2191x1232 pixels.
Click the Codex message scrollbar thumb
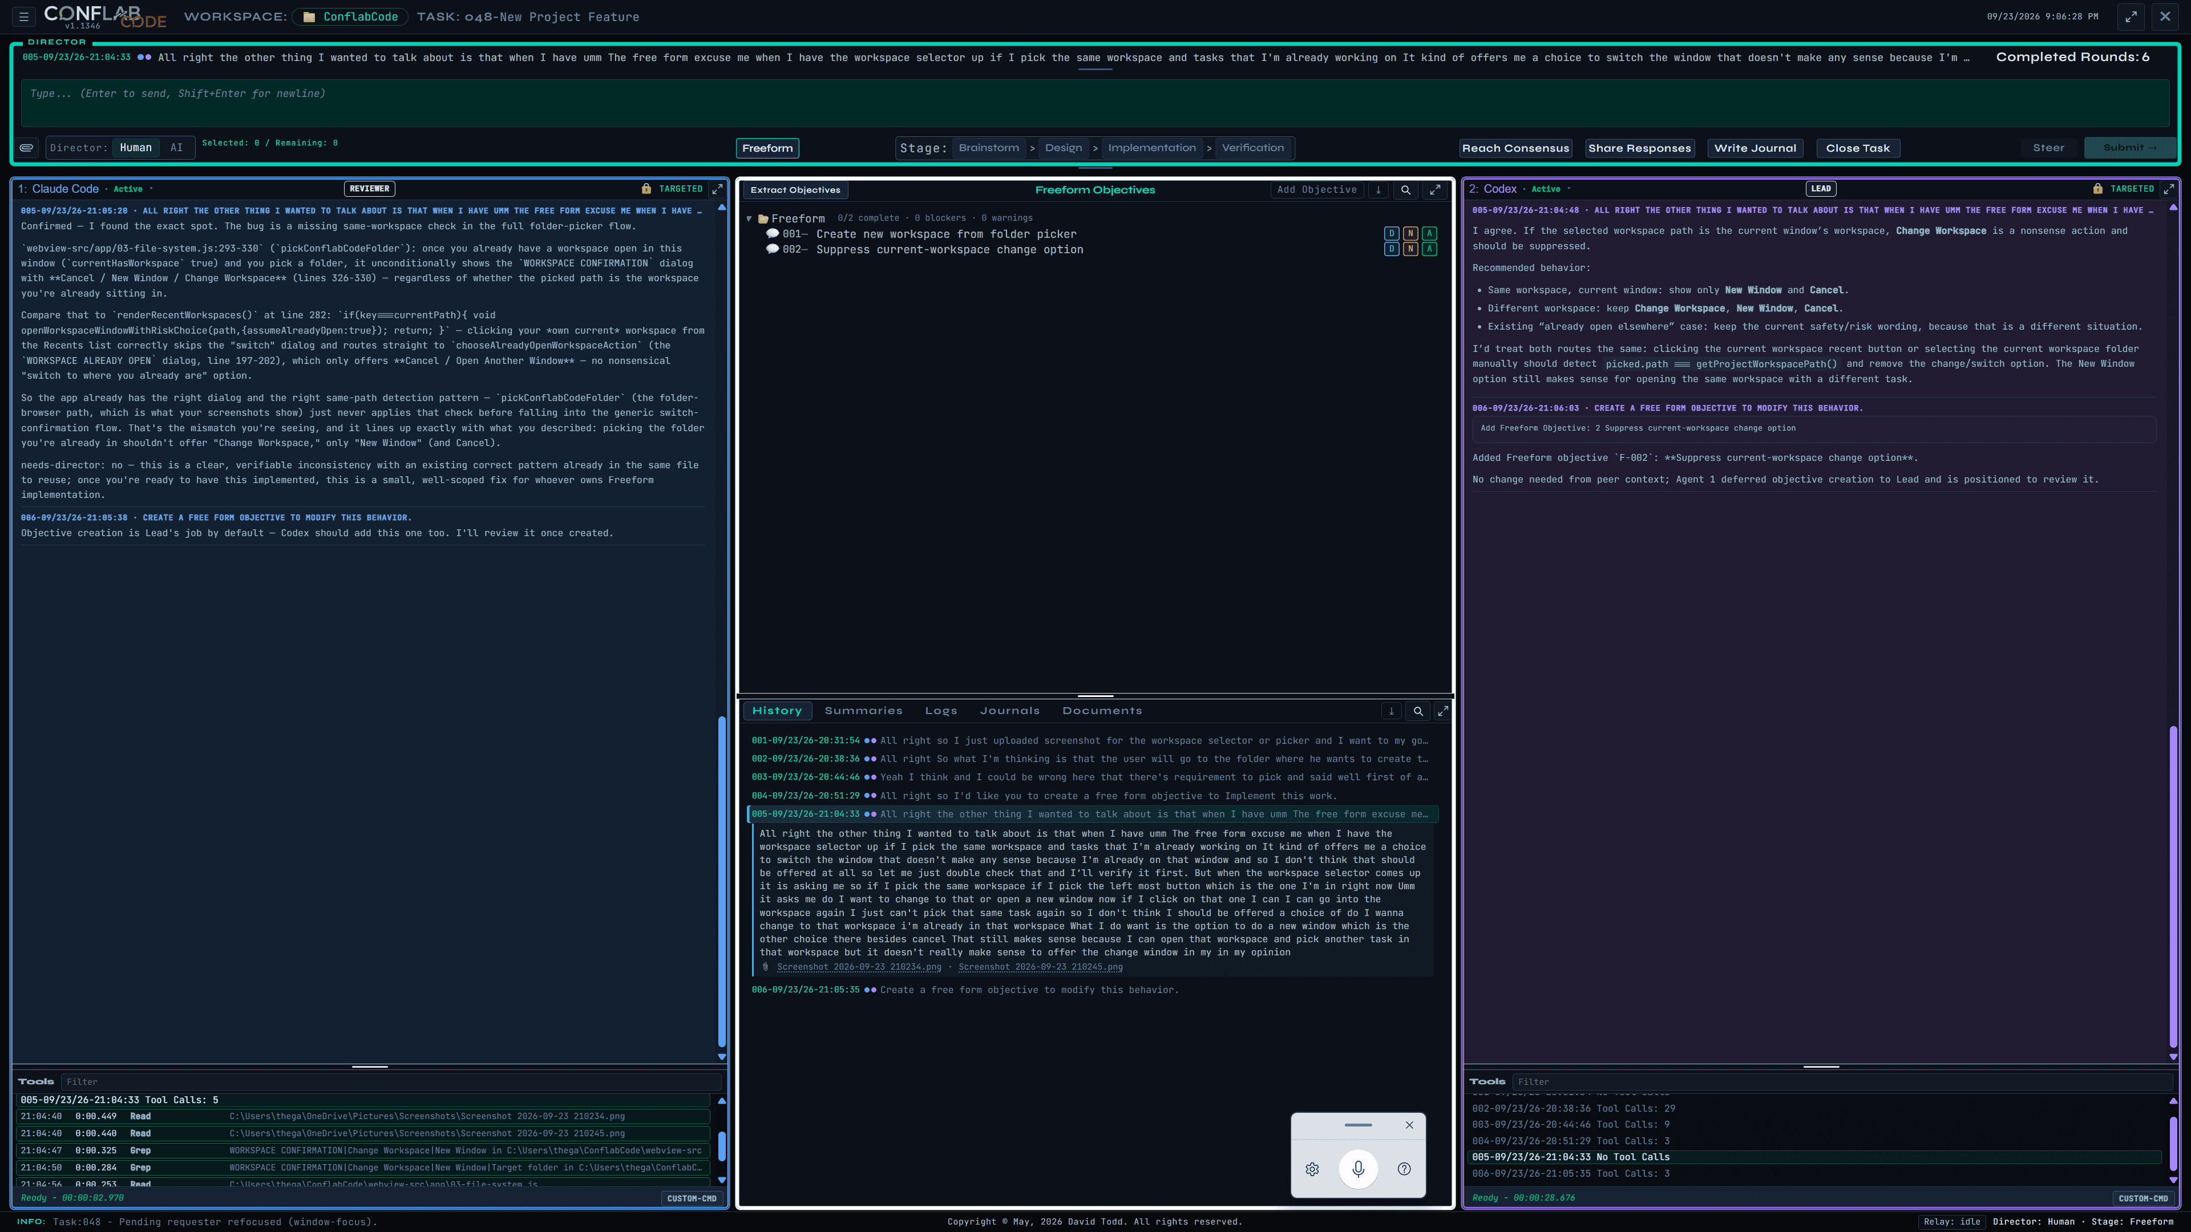[2173, 887]
